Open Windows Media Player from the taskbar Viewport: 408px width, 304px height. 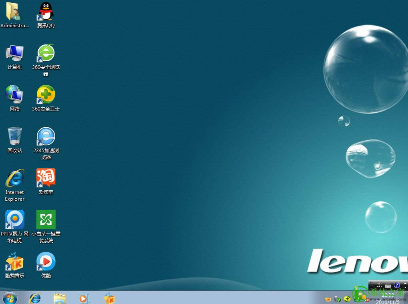tap(84, 298)
